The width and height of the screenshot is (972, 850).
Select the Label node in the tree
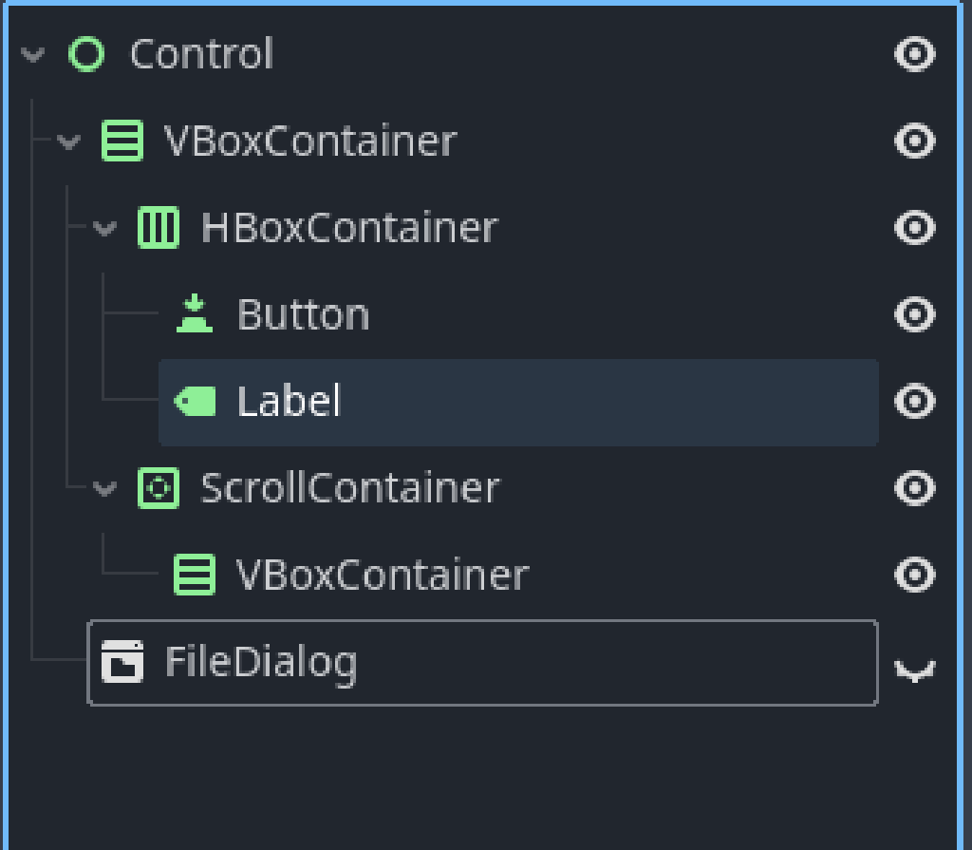click(x=290, y=402)
